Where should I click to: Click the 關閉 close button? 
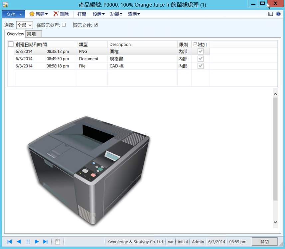tap(264, 242)
